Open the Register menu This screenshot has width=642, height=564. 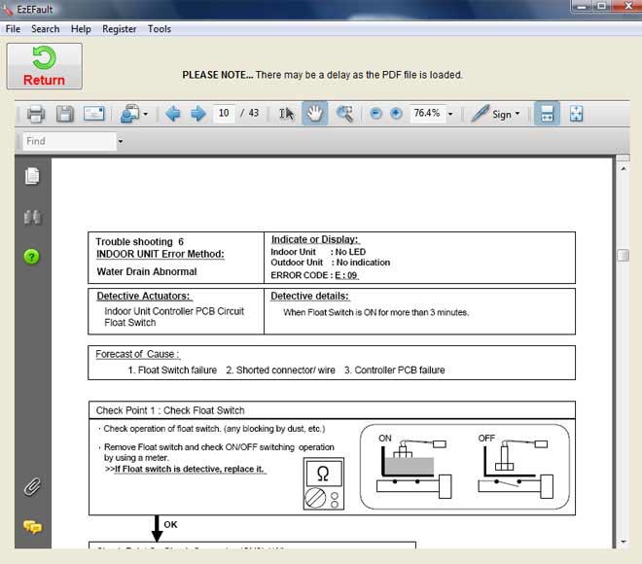pos(120,29)
